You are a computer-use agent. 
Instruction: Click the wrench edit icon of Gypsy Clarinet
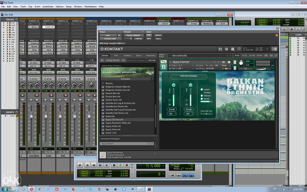click(x=163, y=62)
